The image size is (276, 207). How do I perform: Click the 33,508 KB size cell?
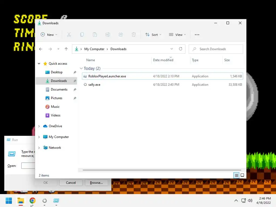[235, 84]
